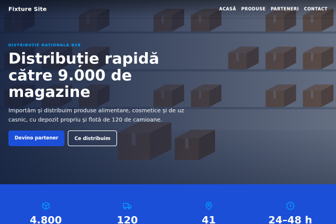The image size is (336, 224).
Task: Click the box icon above 4.800
Action: pyautogui.click(x=46, y=206)
